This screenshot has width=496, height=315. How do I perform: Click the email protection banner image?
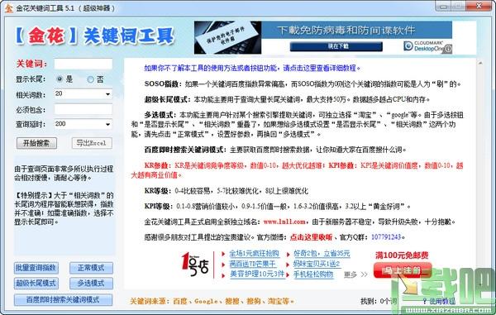[228, 37]
